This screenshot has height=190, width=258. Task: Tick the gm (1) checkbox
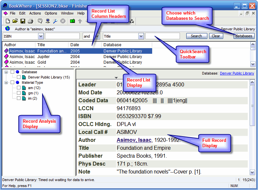[19, 93]
